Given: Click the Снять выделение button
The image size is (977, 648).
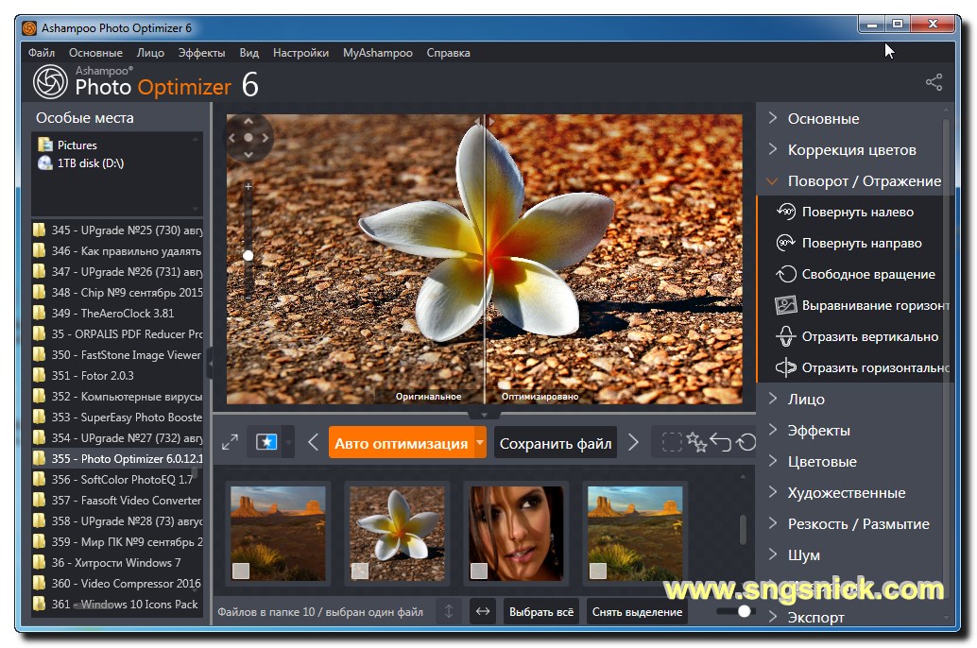Looking at the screenshot, I should pos(637,611).
